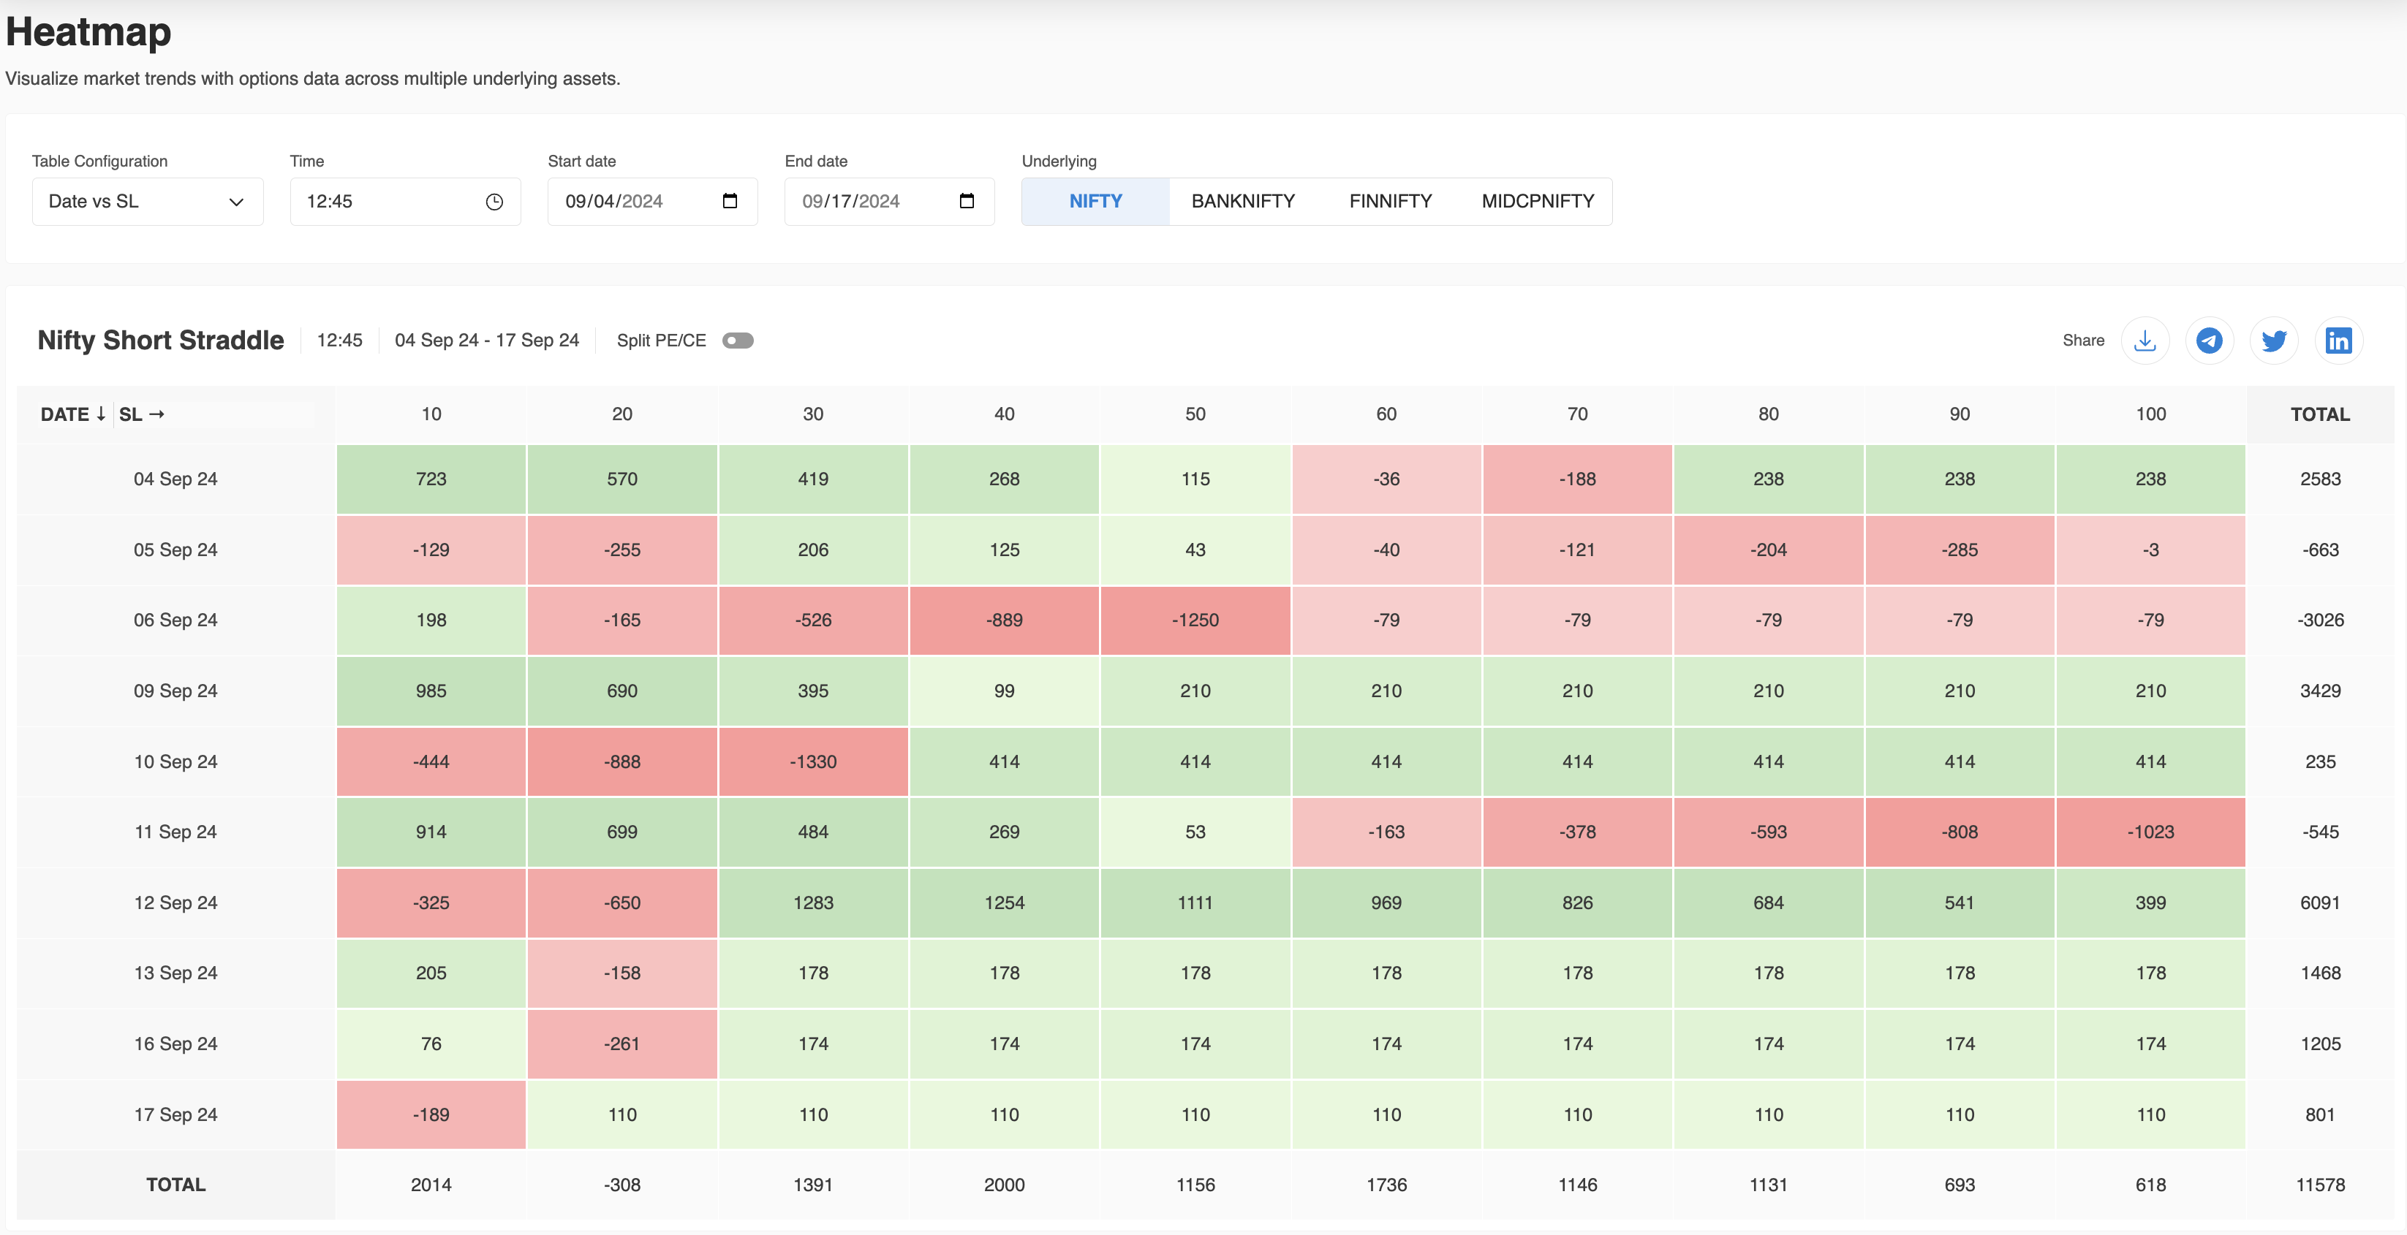Click the cell showing -1023
This screenshot has height=1235, width=2407.
click(2150, 832)
